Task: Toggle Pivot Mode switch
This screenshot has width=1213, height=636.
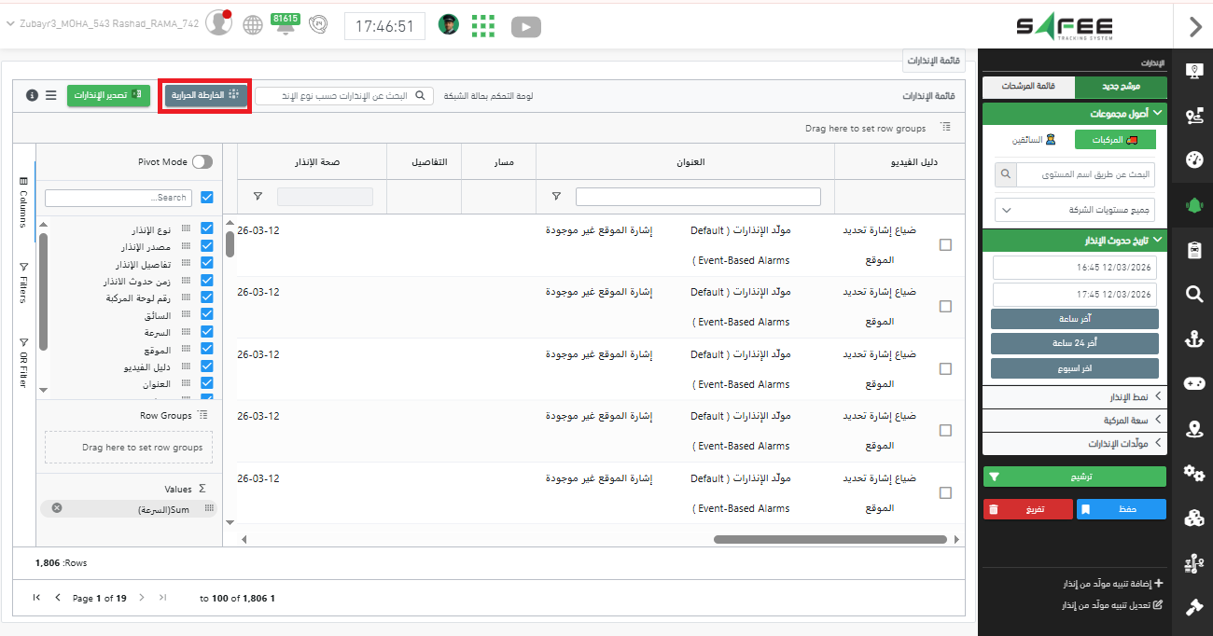Action: tap(202, 162)
